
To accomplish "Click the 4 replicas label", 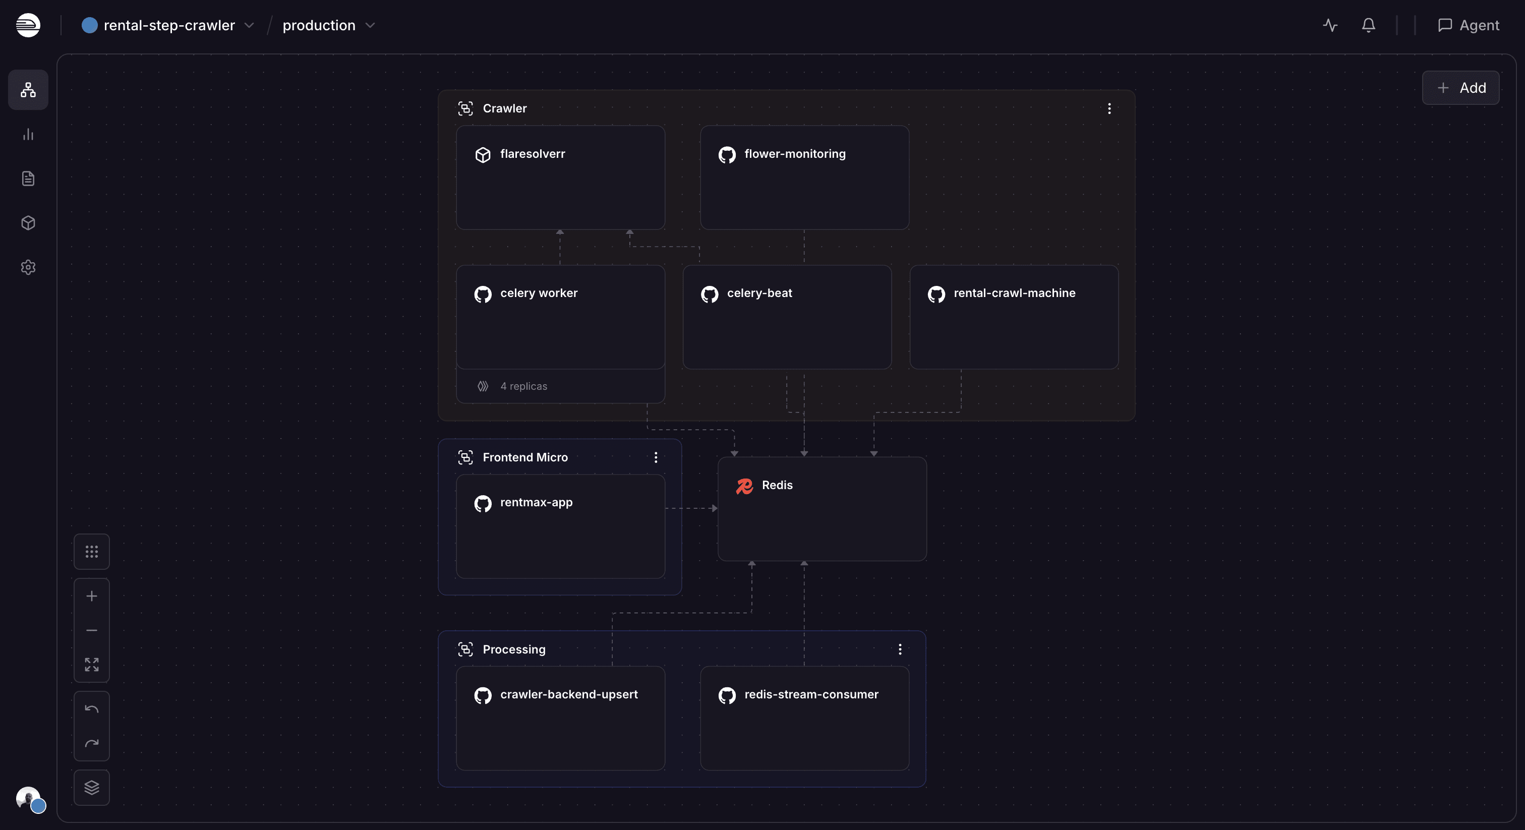I will 523,386.
